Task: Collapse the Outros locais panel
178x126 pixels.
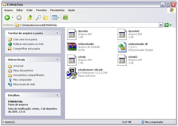Action: [x=57, y=60]
